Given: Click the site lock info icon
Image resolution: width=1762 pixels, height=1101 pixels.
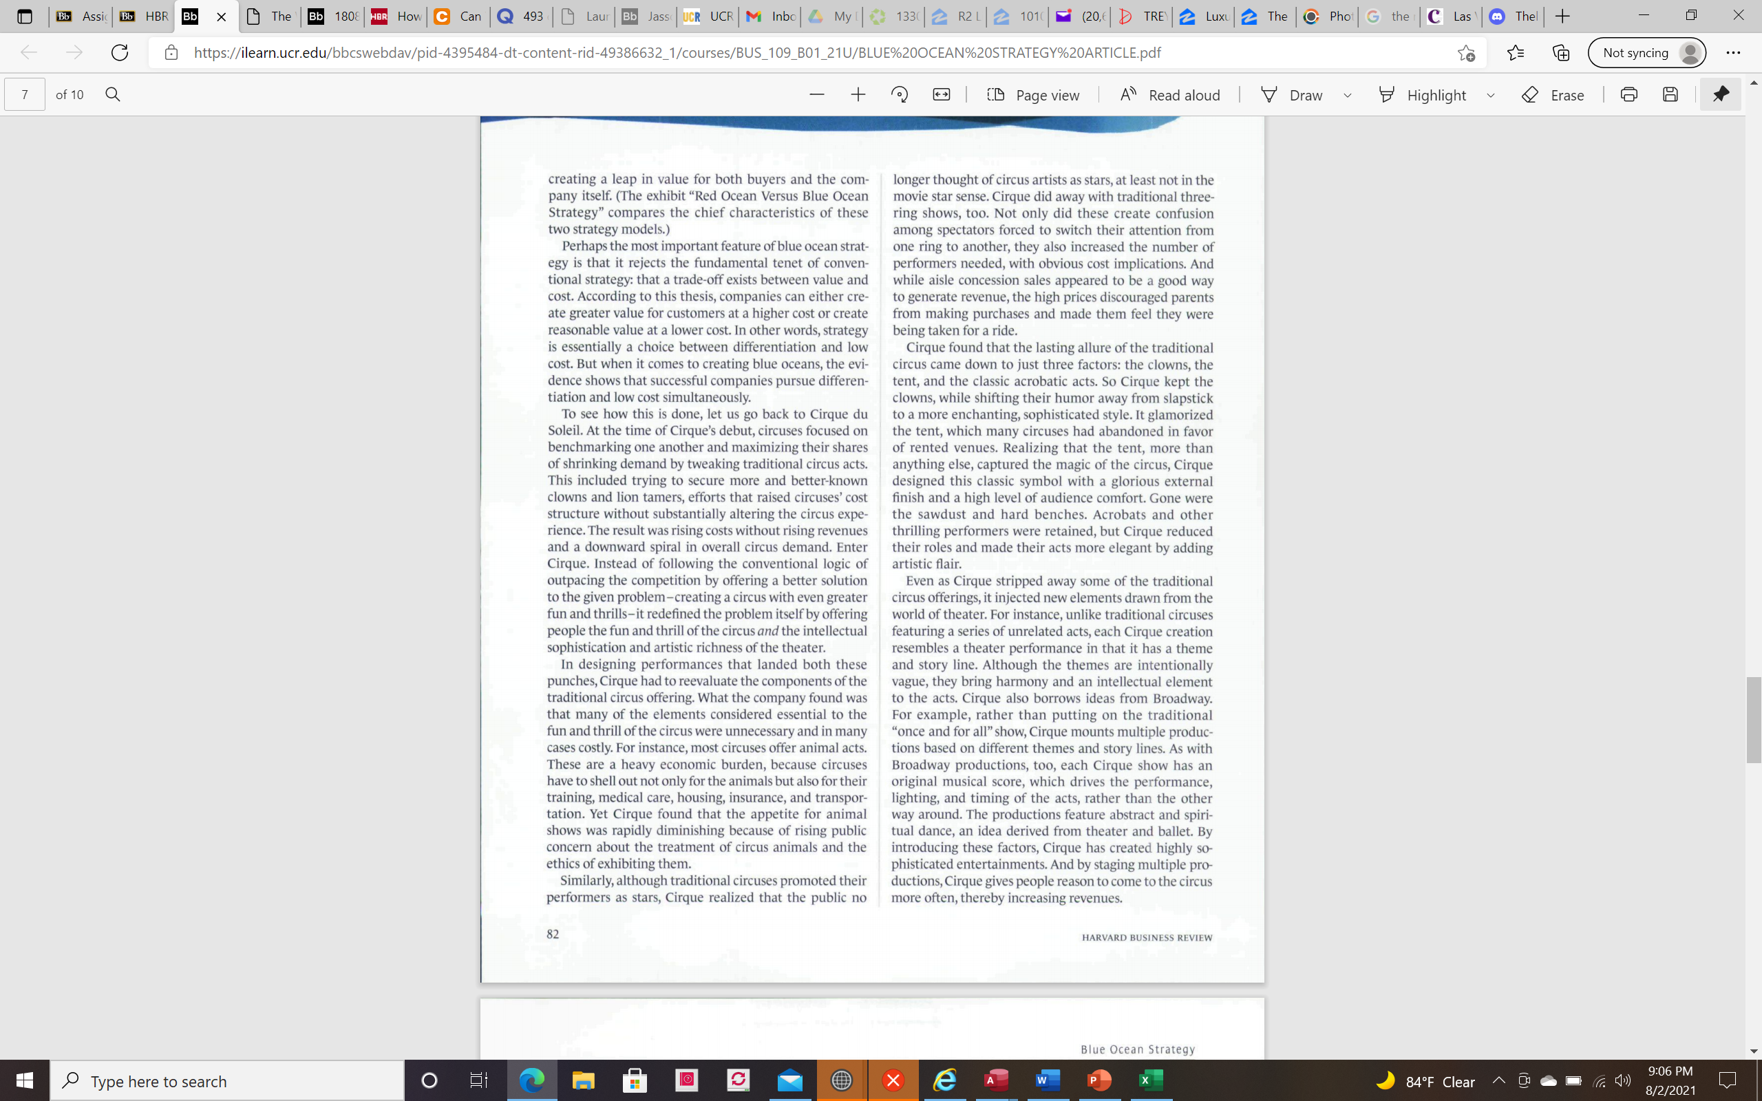Looking at the screenshot, I should tap(171, 52).
